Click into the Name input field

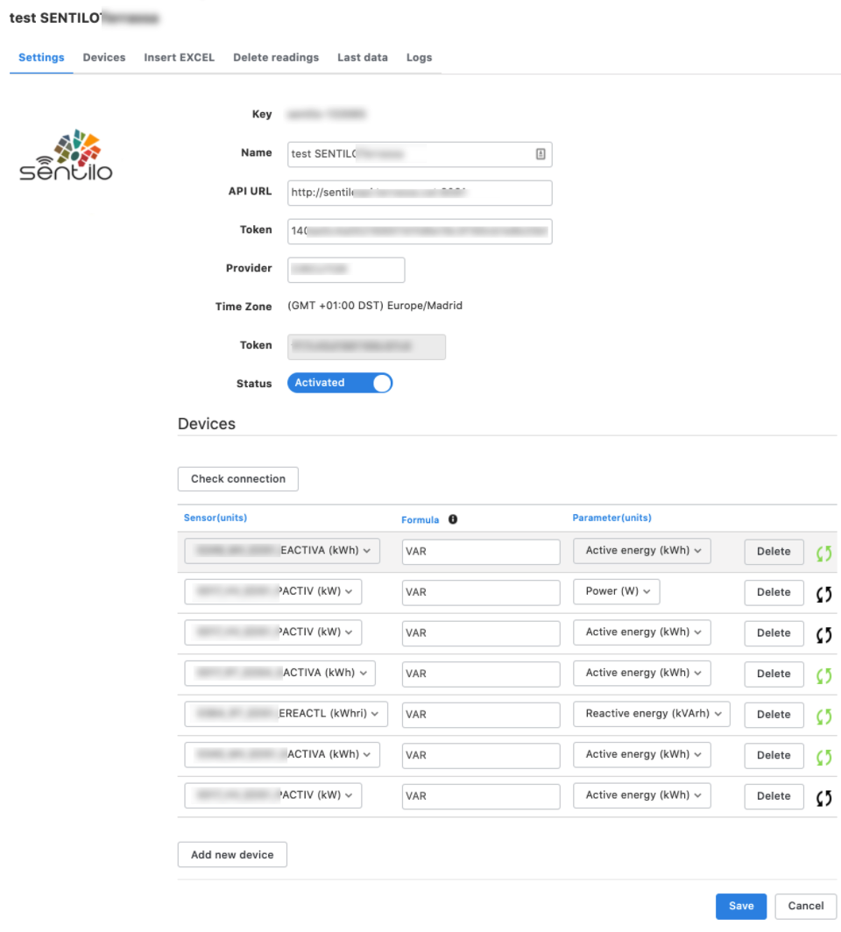[420, 154]
